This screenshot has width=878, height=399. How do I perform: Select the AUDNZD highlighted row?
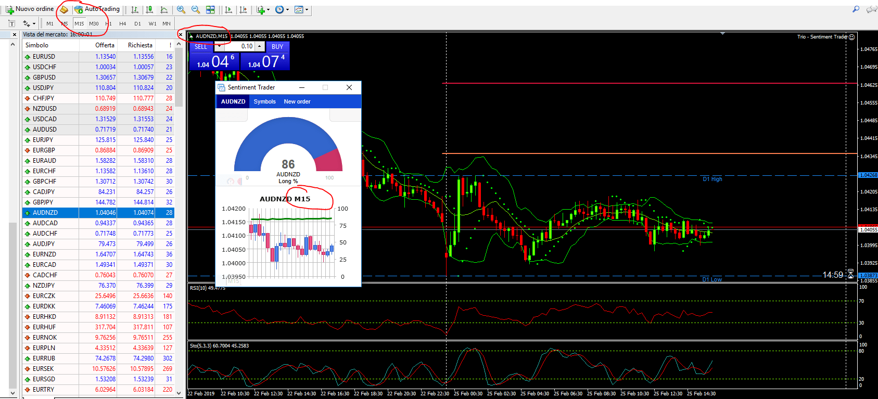(x=98, y=213)
